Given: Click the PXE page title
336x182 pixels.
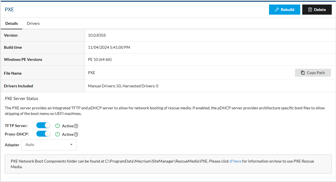Looking at the screenshot, I should (x=10, y=10).
